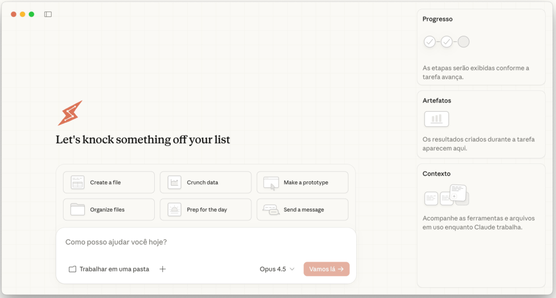Focus the Como posso ajudar você hoje input
Screen dimensions: 556x298
pos(205,242)
